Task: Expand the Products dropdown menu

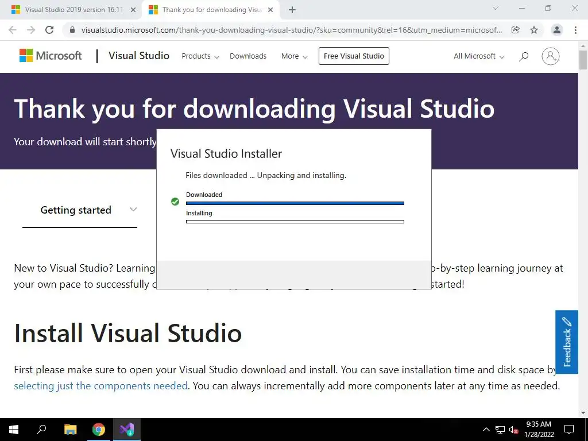Action: [200, 56]
